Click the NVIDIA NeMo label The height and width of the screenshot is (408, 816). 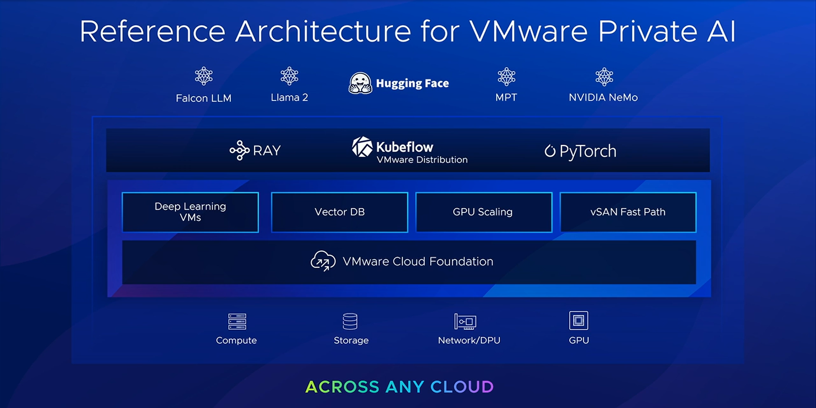[603, 97]
